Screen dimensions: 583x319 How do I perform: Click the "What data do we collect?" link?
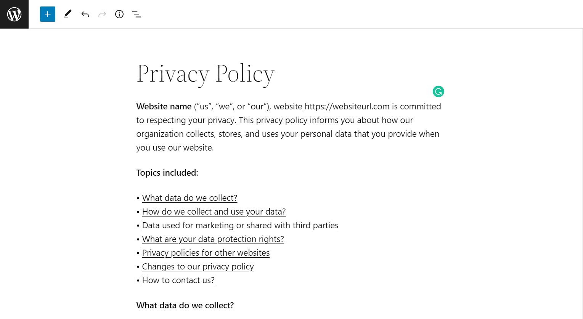click(x=190, y=198)
